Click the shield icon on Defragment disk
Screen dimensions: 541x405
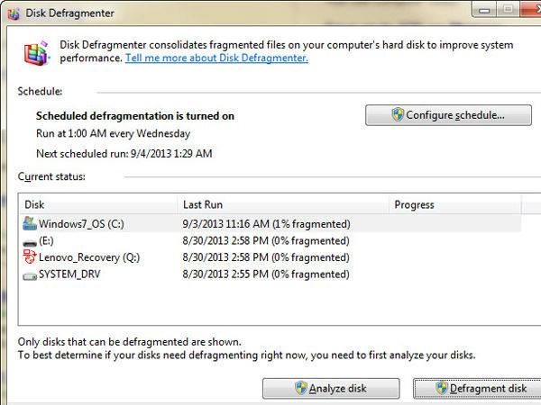click(x=442, y=389)
